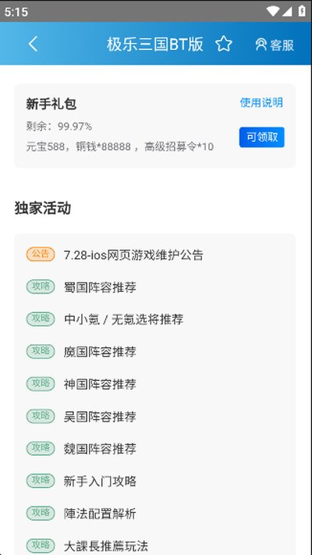Image resolution: width=312 pixels, height=555 pixels.
Task: Open 神国阵容推荐 guide
Action: pyautogui.click(x=100, y=384)
